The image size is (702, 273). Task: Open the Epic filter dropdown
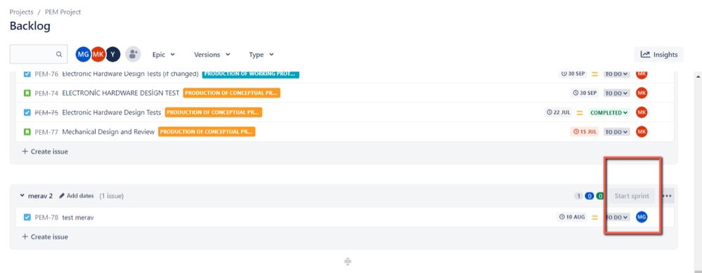164,55
